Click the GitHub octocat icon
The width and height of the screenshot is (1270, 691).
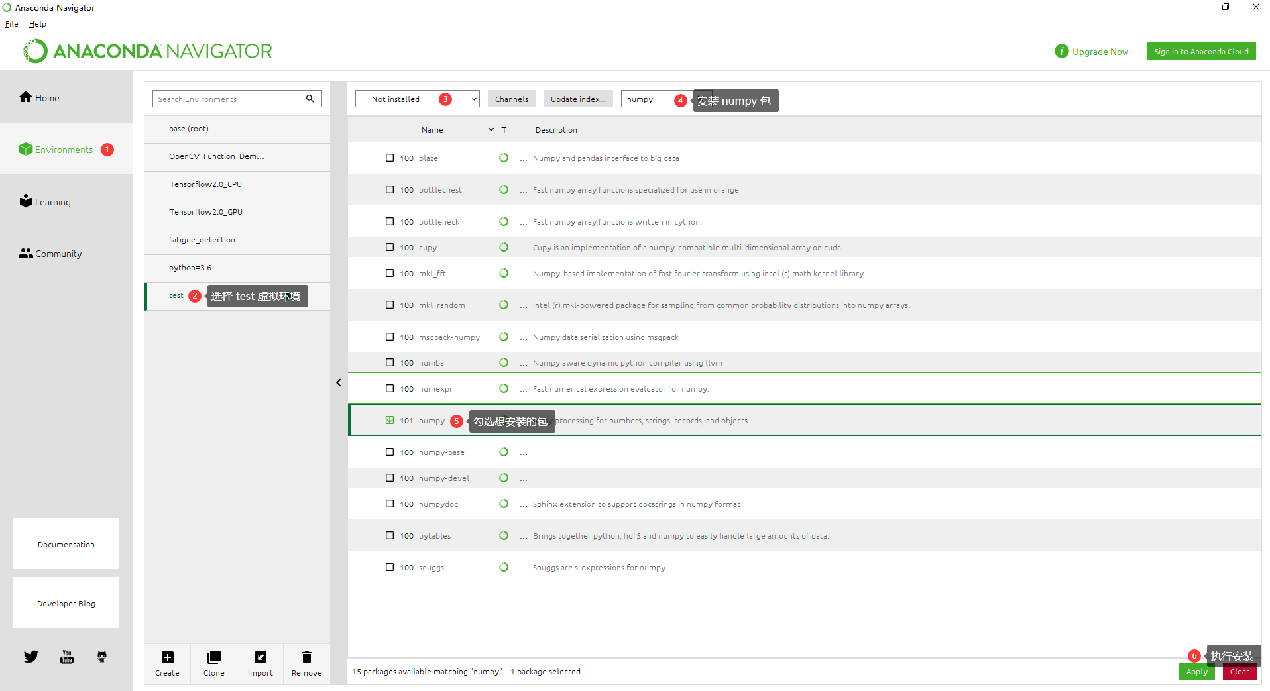102,657
